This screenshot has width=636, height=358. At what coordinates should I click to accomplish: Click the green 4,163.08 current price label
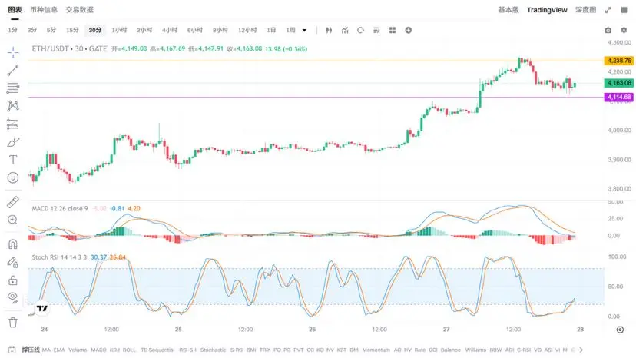point(618,83)
